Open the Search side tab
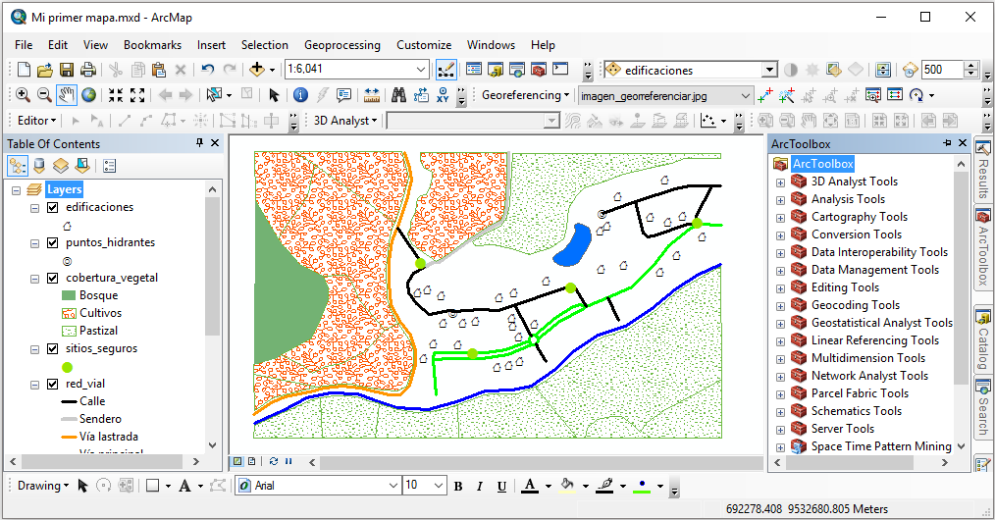995x520 pixels. click(983, 408)
